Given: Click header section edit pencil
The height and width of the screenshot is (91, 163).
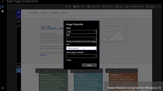Looking at the screenshot, I should click(19, 17).
